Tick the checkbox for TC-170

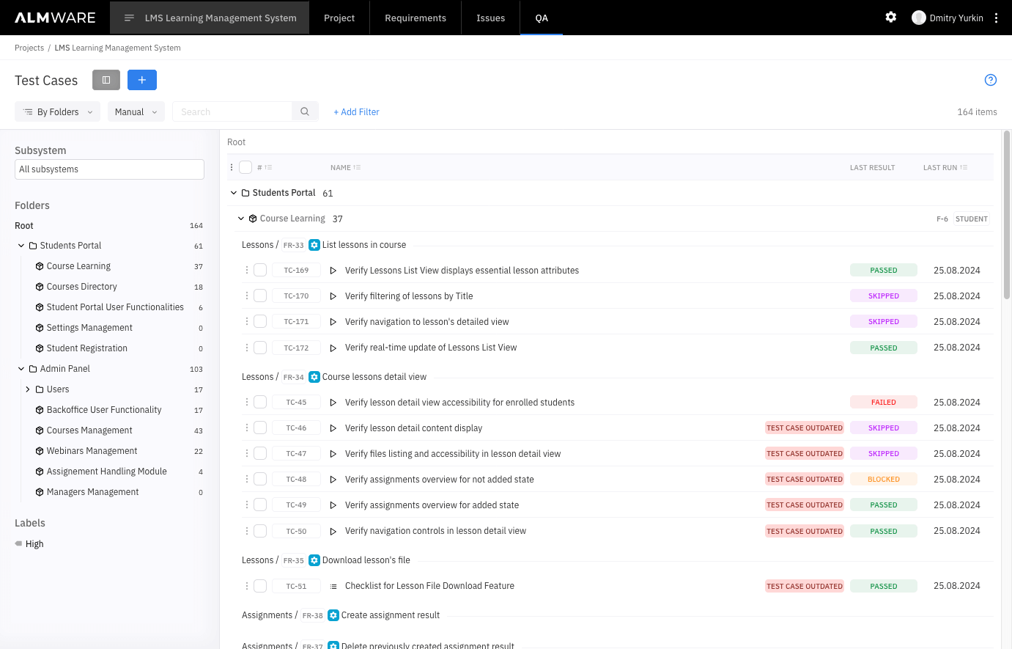(x=260, y=296)
